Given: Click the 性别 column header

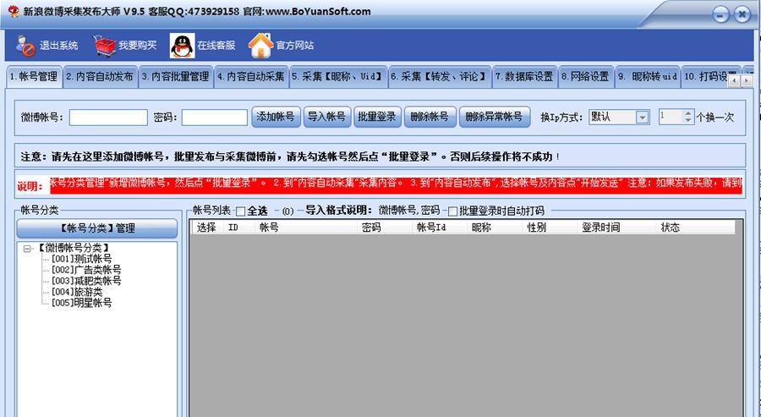Looking at the screenshot, I should 550,228.
